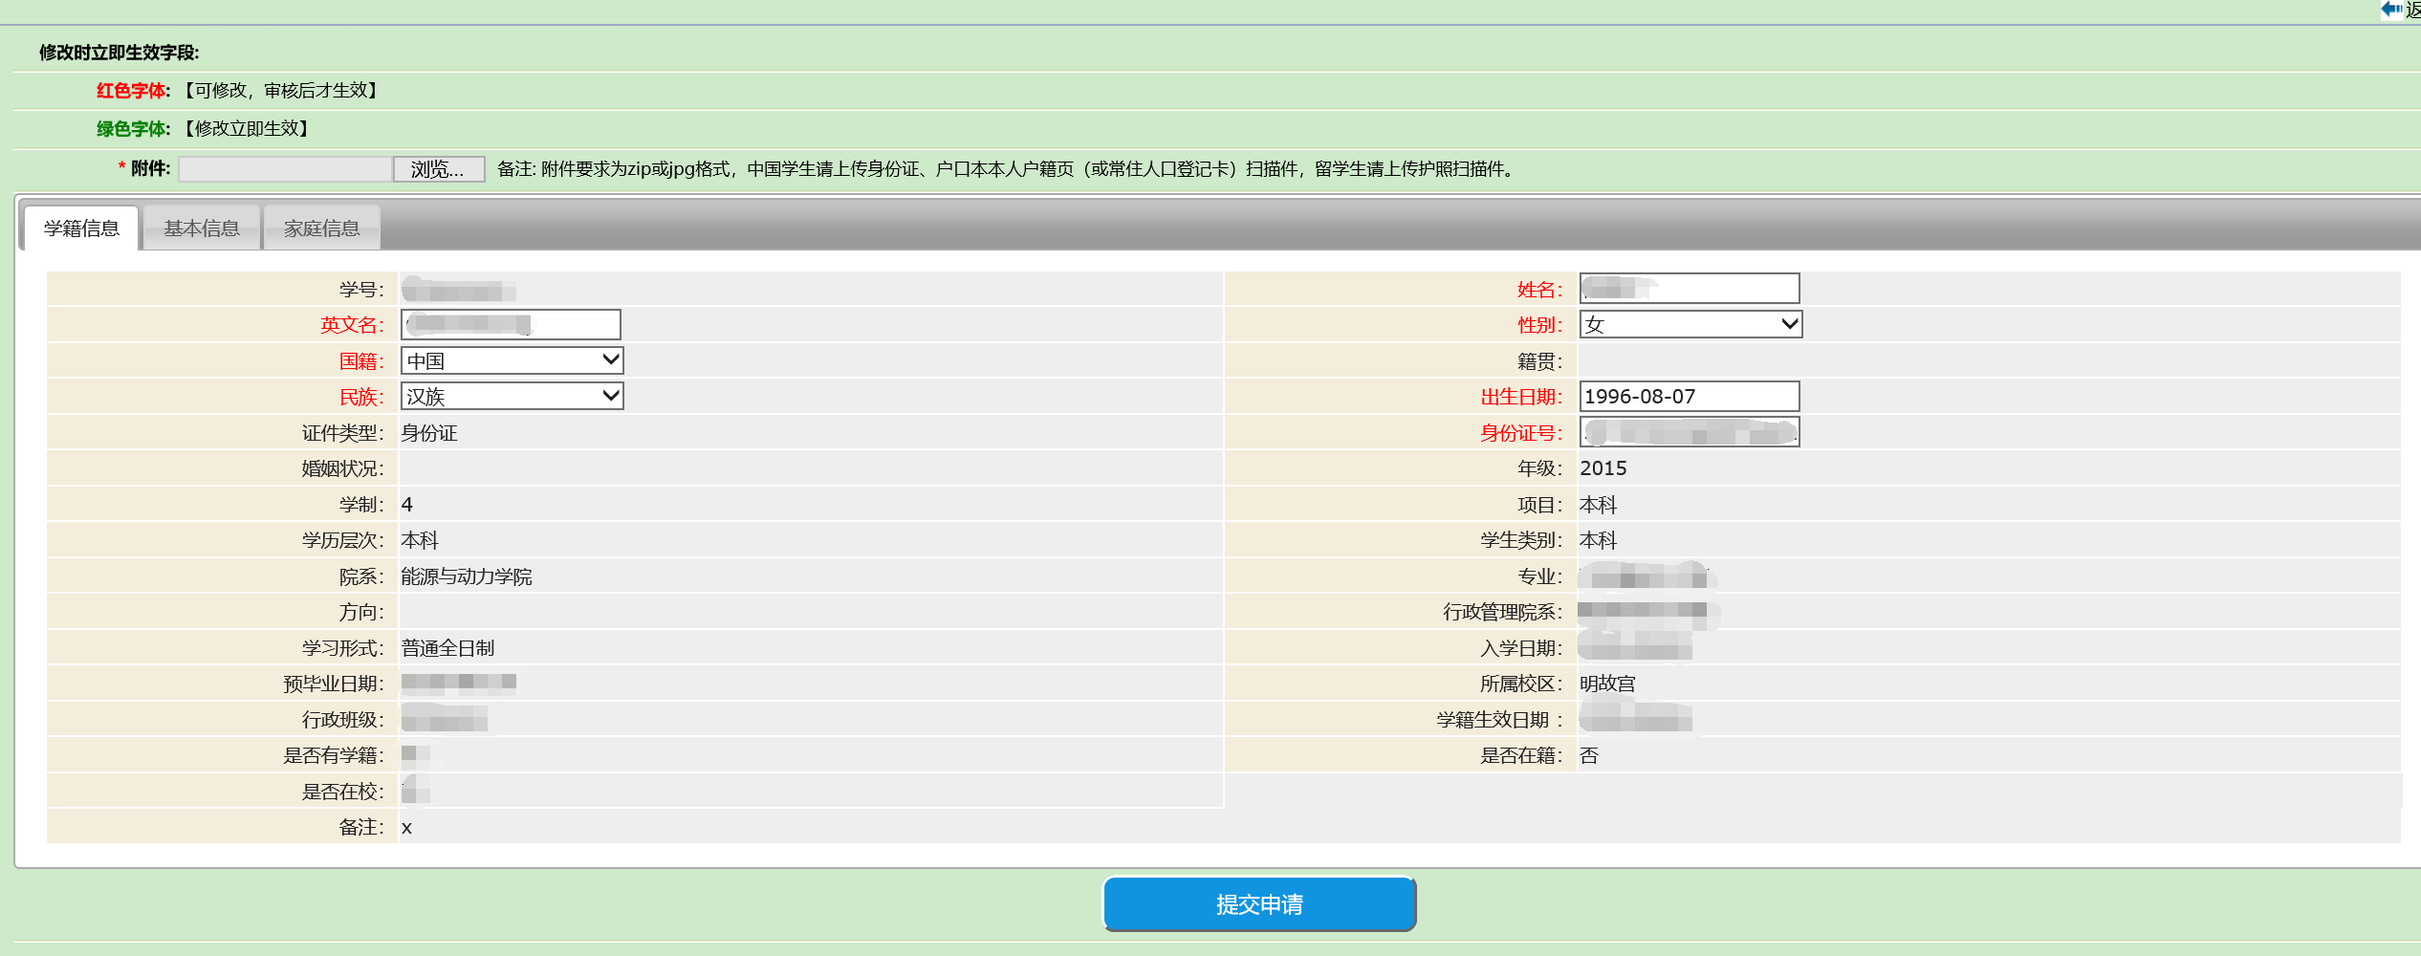The width and height of the screenshot is (2421, 956).
Task: Click the 备注 value 'x'
Action: [x=407, y=828]
